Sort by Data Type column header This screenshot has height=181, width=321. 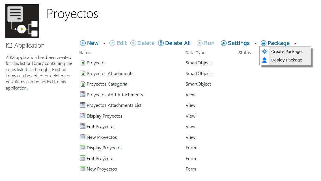[x=195, y=53]
